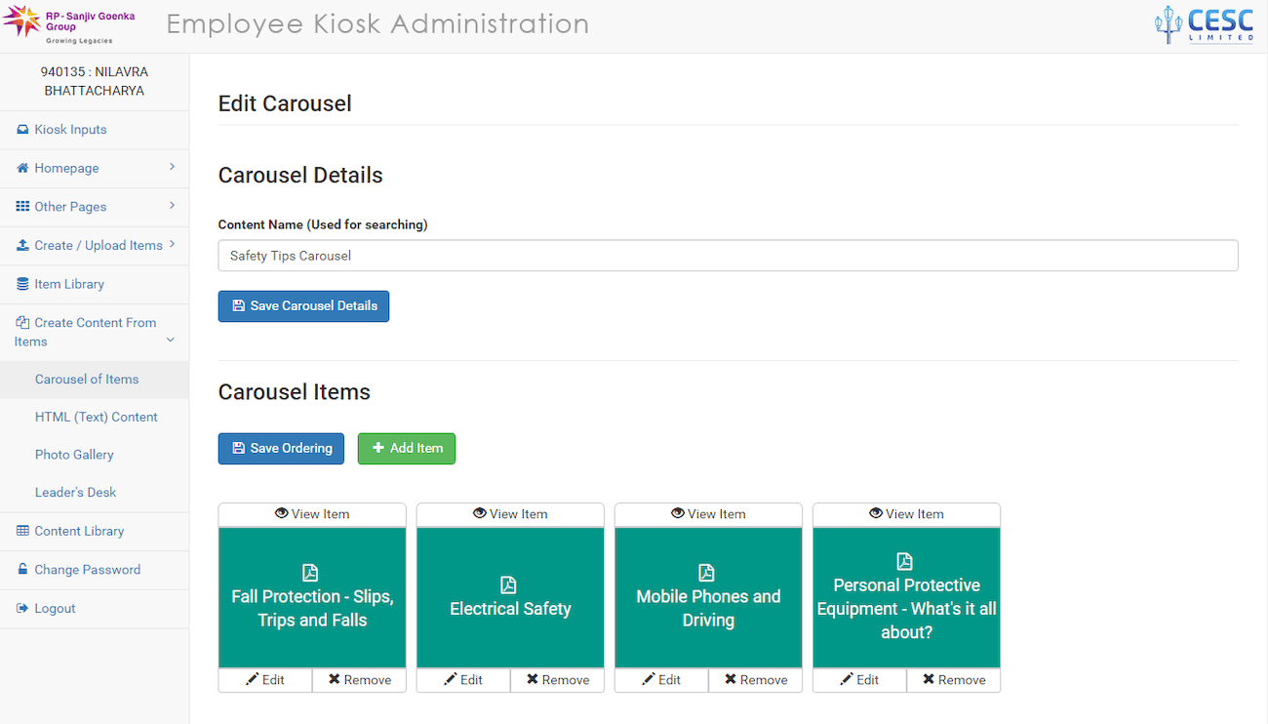1268x724 pixels.
Task: View the Mobile Phones and Driving item
Action: (708, 514)
